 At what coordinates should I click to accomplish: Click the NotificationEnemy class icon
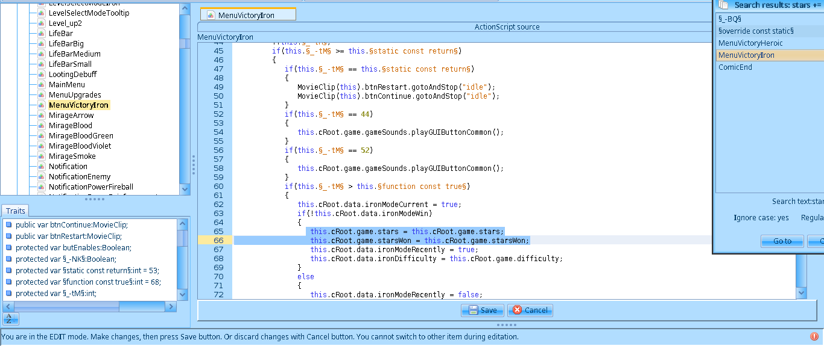(x=41, y=177)
